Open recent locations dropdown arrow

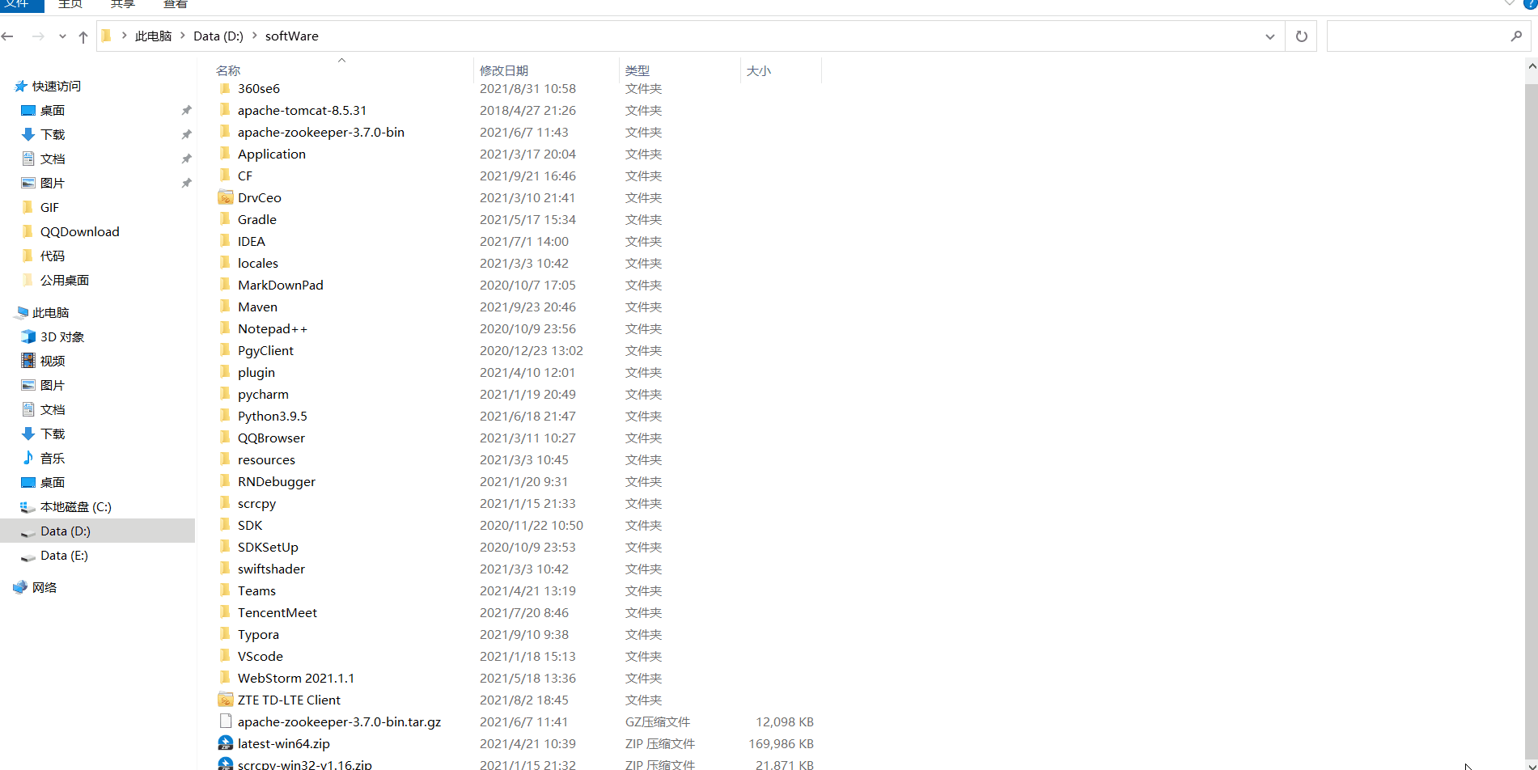pyautogui.click(x=62, y=36)
